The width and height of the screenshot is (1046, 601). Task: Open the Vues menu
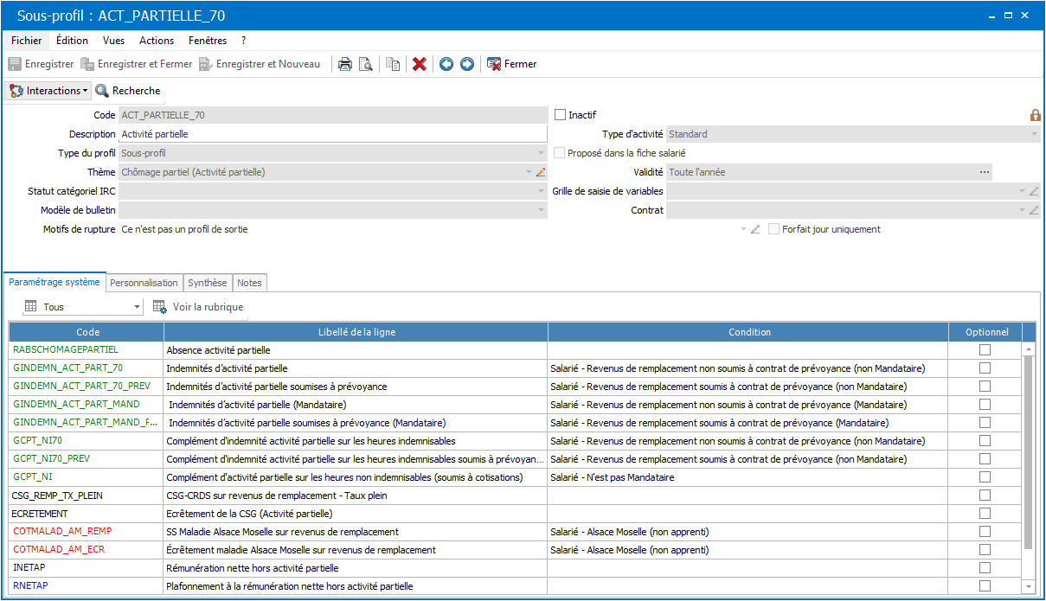click(113, 41)
